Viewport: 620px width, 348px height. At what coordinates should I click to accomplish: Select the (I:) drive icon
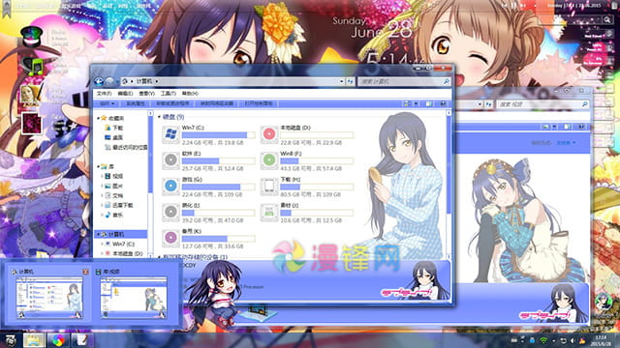pyautogui.click(x=170, y=212)
